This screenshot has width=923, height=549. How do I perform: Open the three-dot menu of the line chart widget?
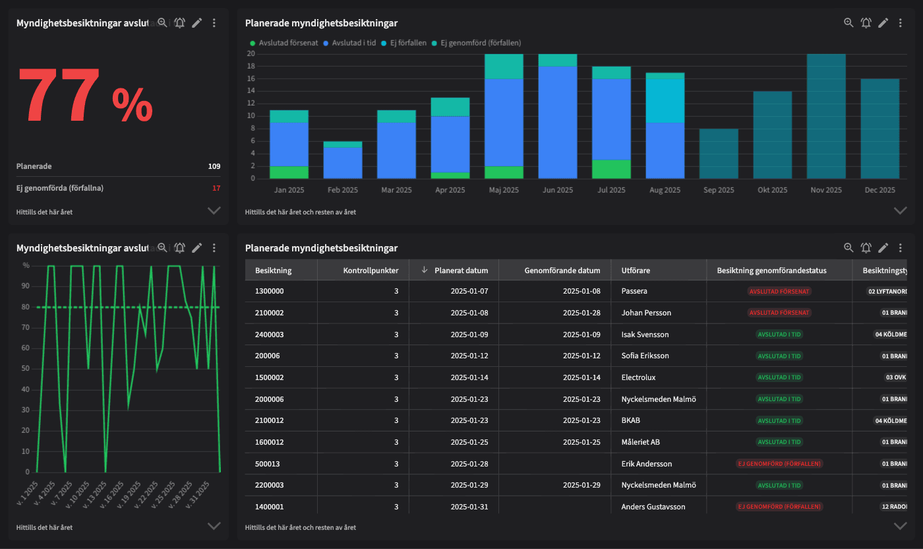pyautogui.click(x=214, y=248)
